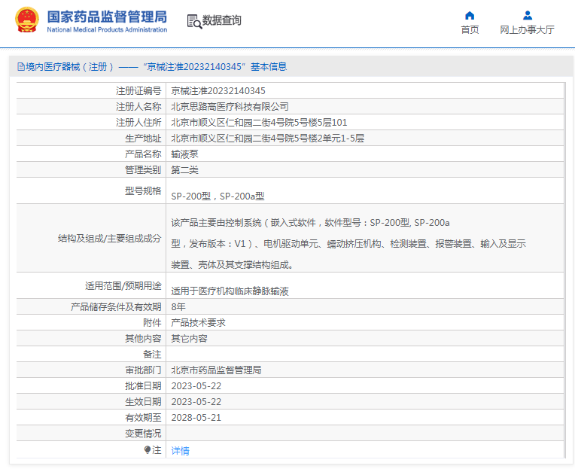
Task: Open the 首页 navigation item
Action: (470, 30)
